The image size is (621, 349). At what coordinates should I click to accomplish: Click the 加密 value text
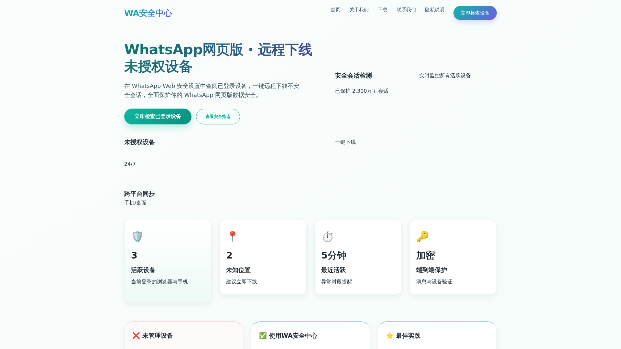click(426, 255)
